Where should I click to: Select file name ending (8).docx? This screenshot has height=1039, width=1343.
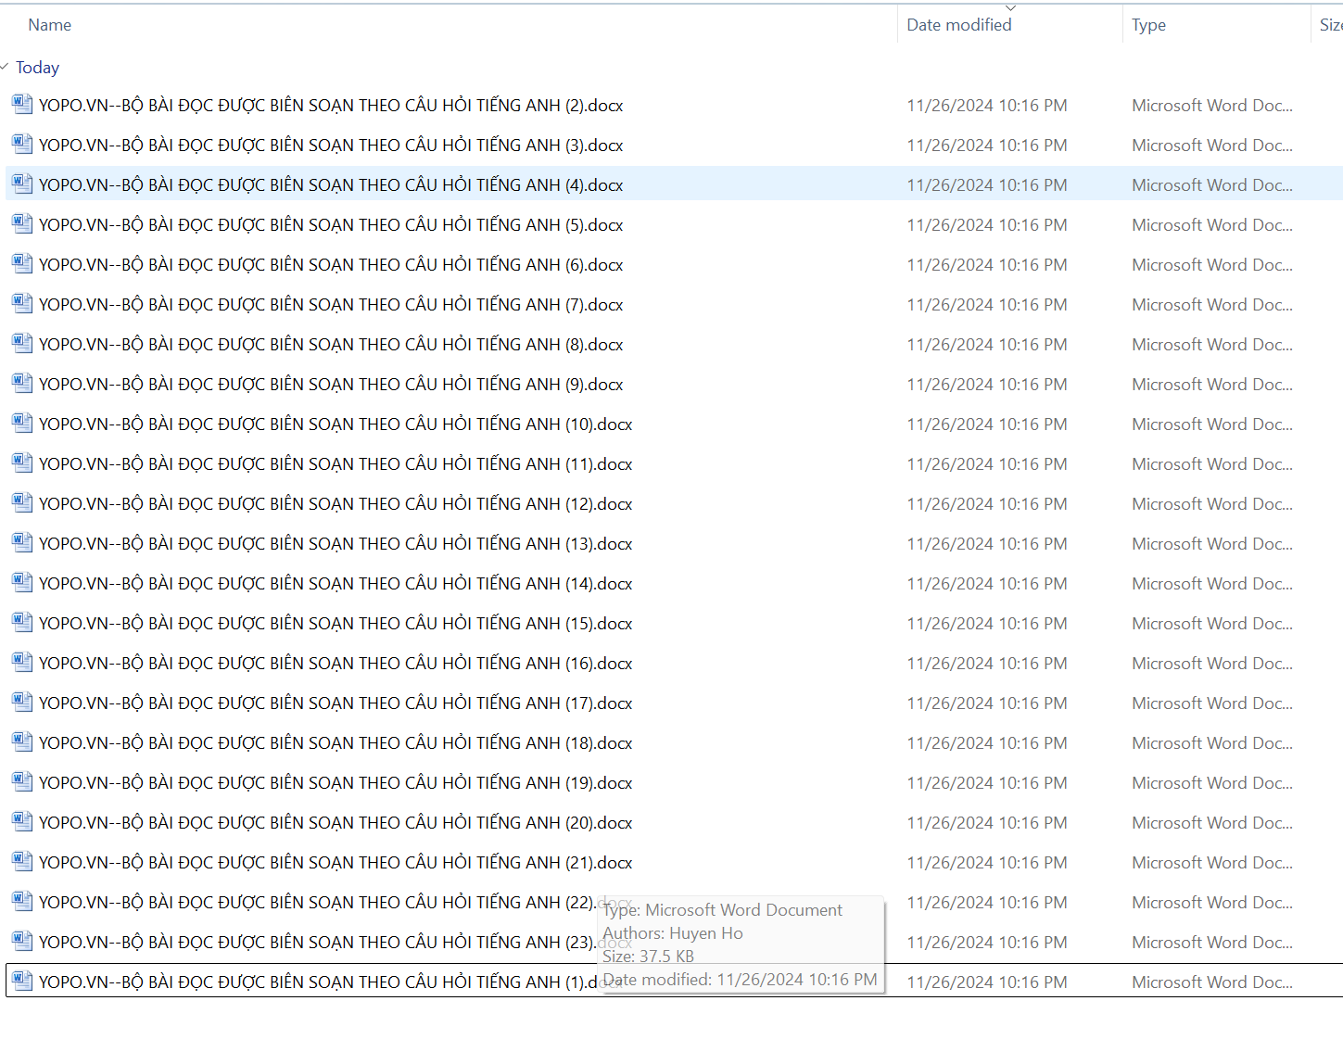click(x=331, y=345)
